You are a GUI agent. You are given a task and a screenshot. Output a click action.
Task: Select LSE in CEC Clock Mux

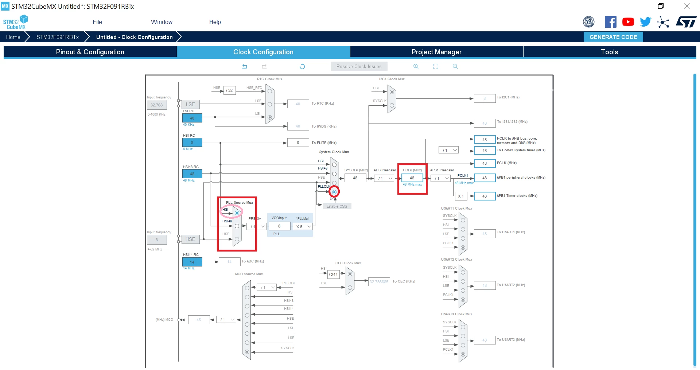[350, 288]
